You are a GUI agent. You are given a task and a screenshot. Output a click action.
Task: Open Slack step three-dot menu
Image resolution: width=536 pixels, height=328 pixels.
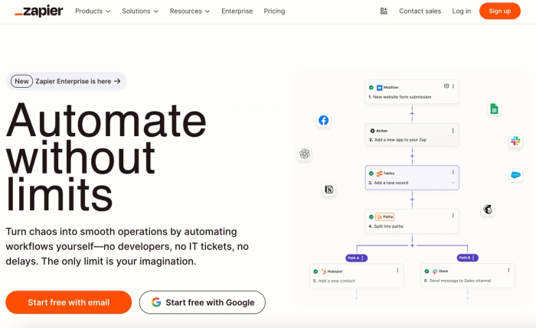pos(508,270)
